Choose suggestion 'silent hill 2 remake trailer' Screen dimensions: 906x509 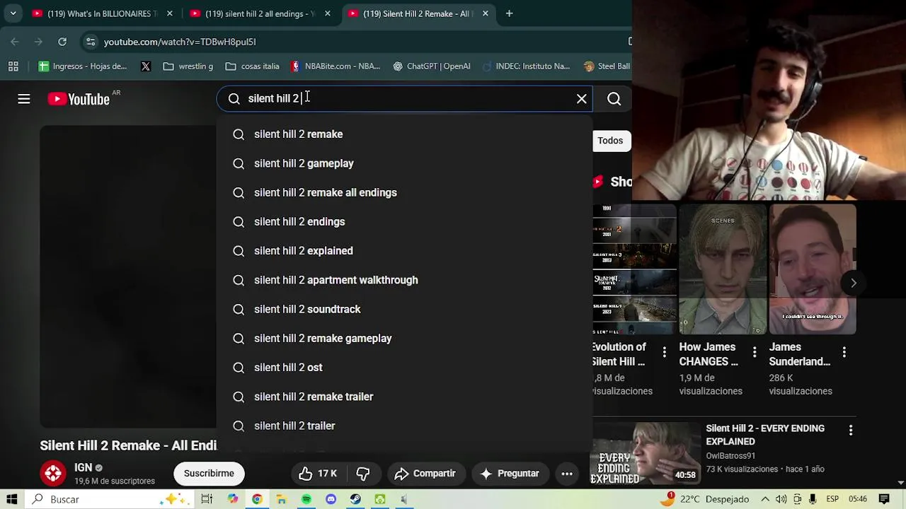coord(404,397)
